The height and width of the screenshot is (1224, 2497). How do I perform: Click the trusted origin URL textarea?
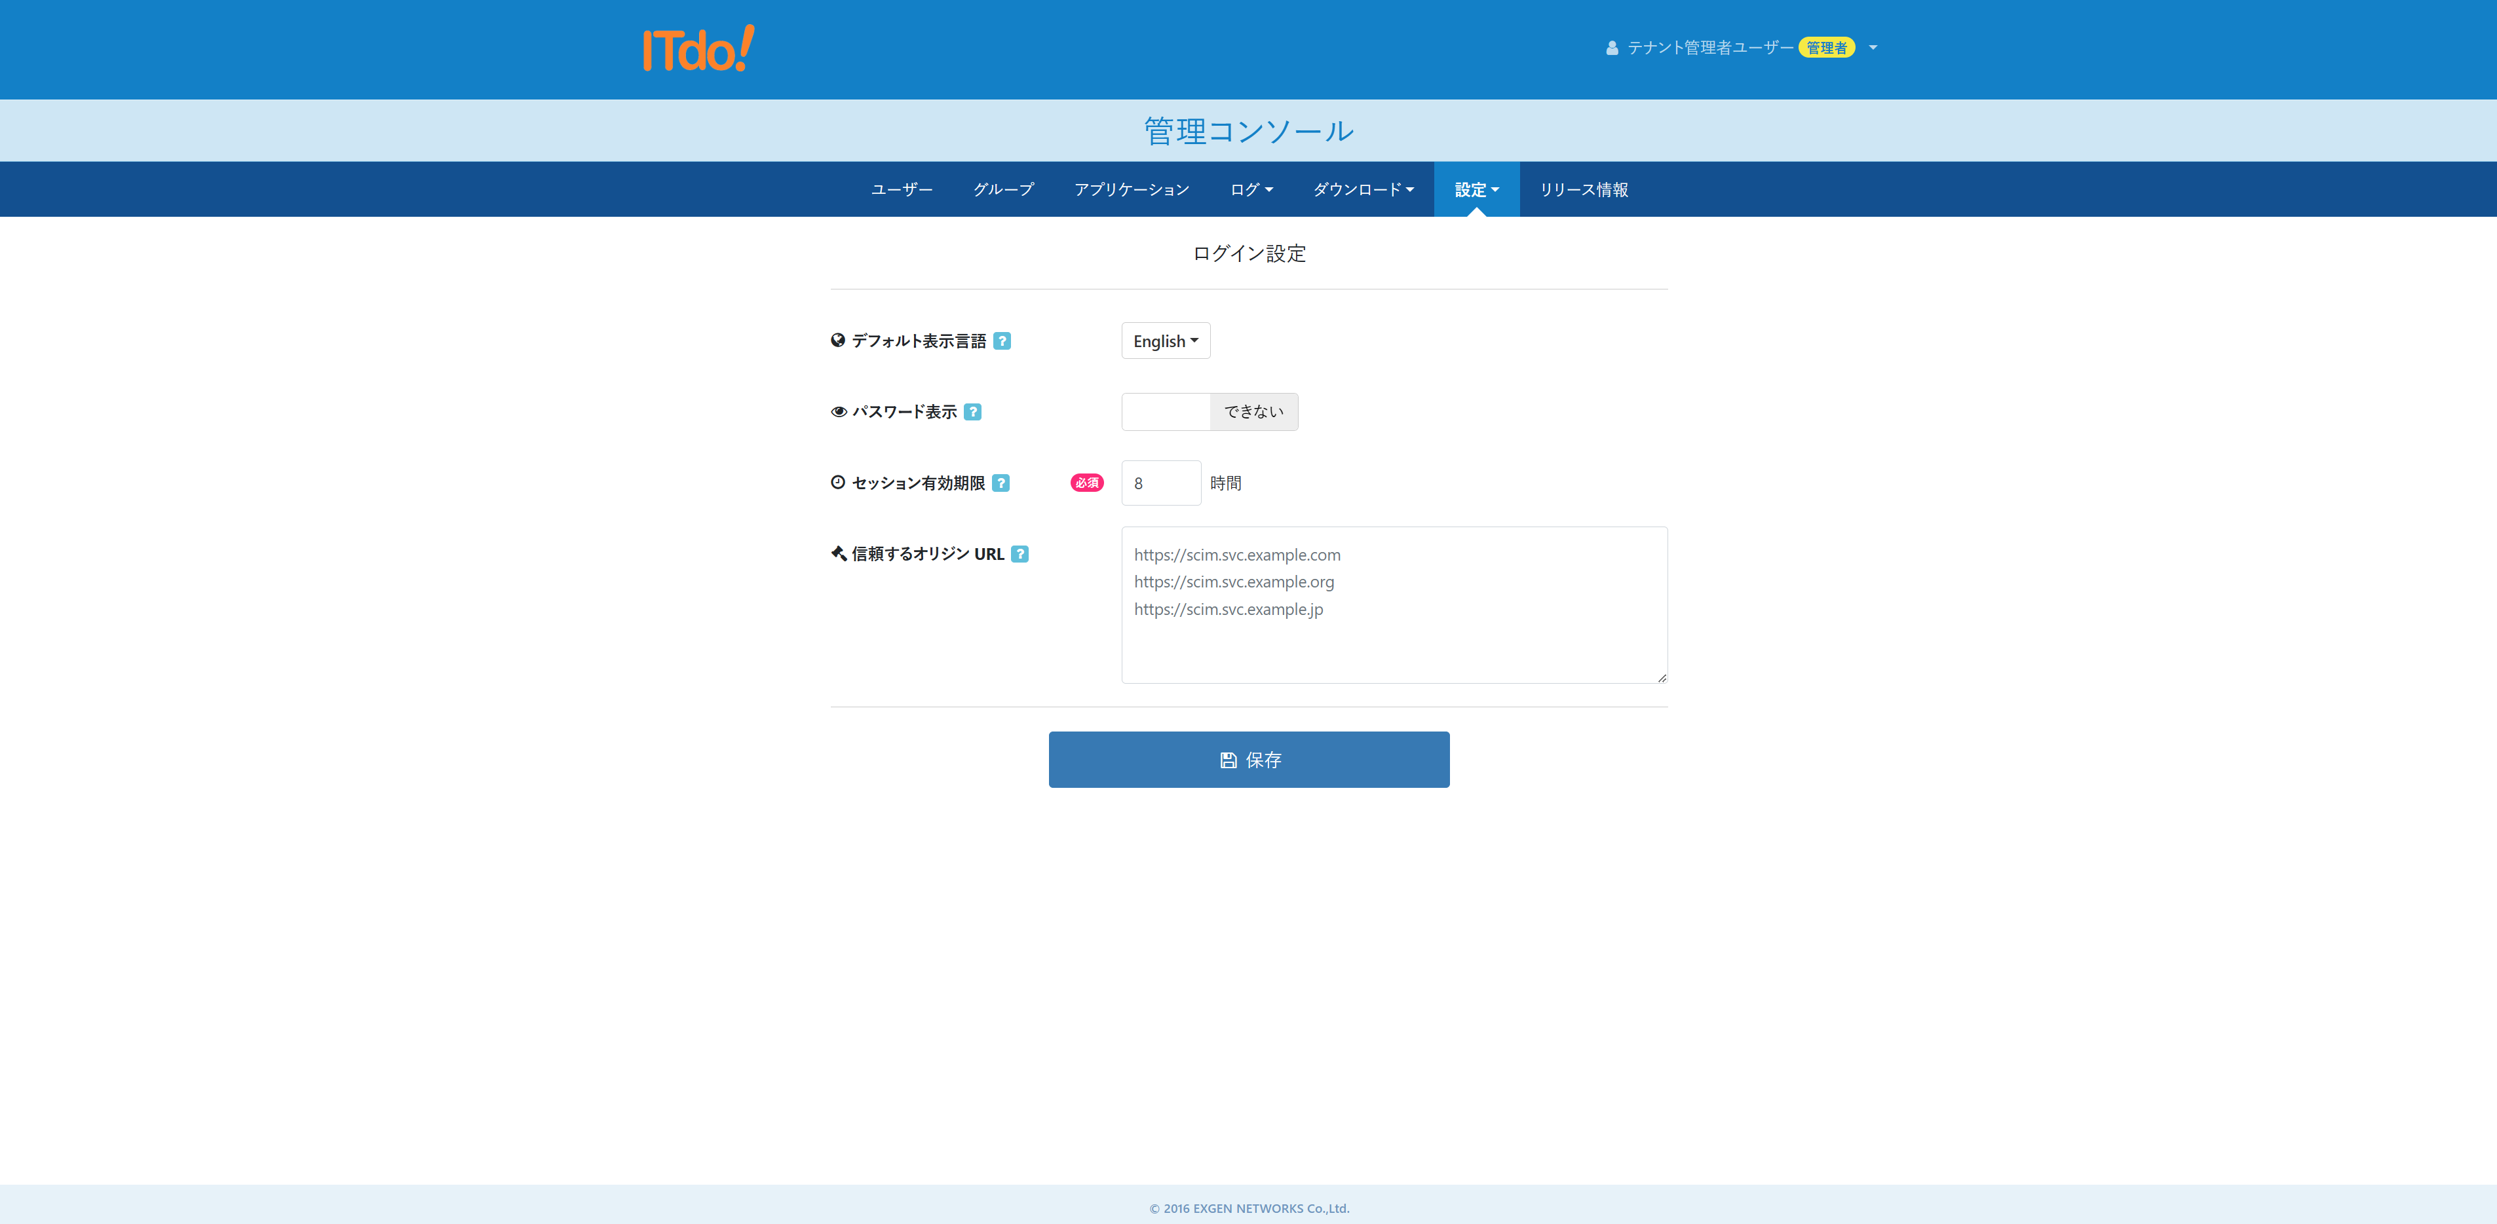1393,604
